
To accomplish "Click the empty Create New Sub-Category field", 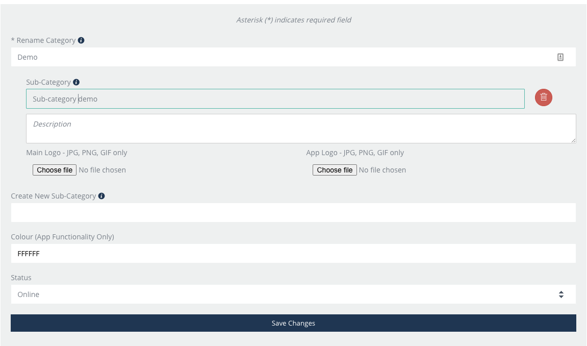I will 293,212.
